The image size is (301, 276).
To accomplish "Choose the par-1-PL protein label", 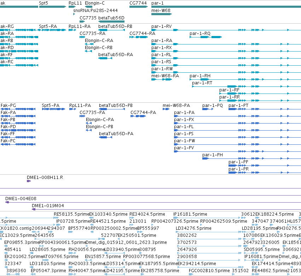I will pyautogui.click(x=184, y=127).
